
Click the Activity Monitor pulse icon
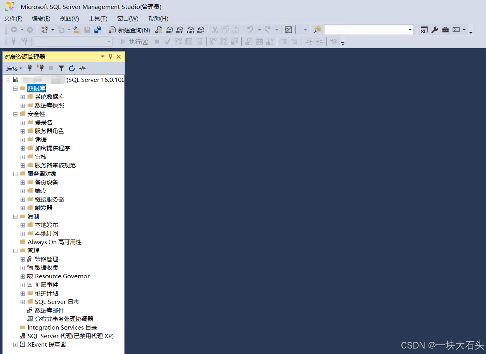click(x=82, y=68)
